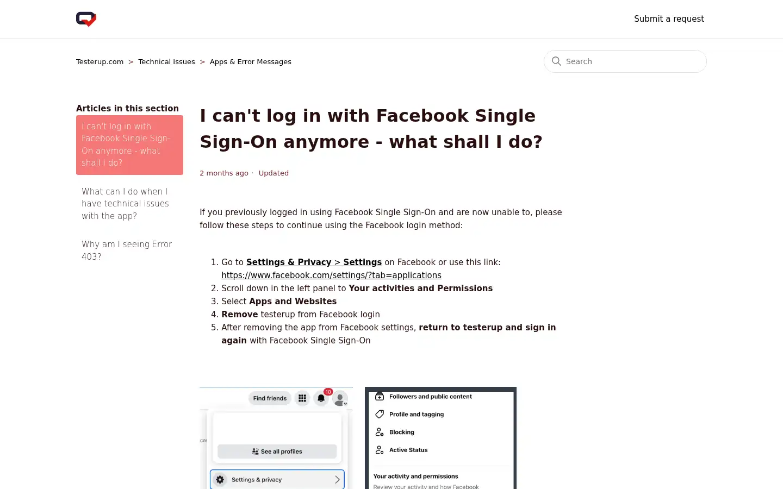Click the Testerup logo icon
783x489 pixels.
coord(86,19)
